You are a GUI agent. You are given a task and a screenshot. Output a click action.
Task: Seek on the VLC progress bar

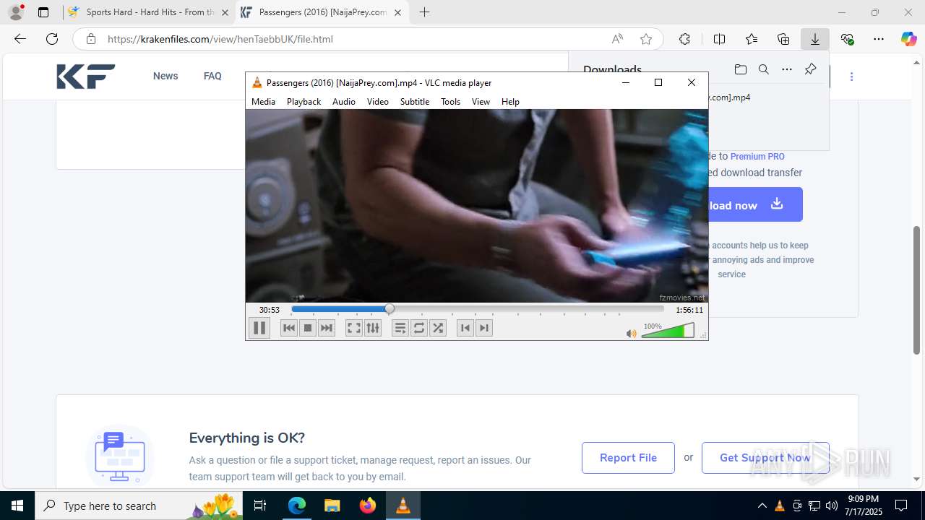(x=477, y=309)
